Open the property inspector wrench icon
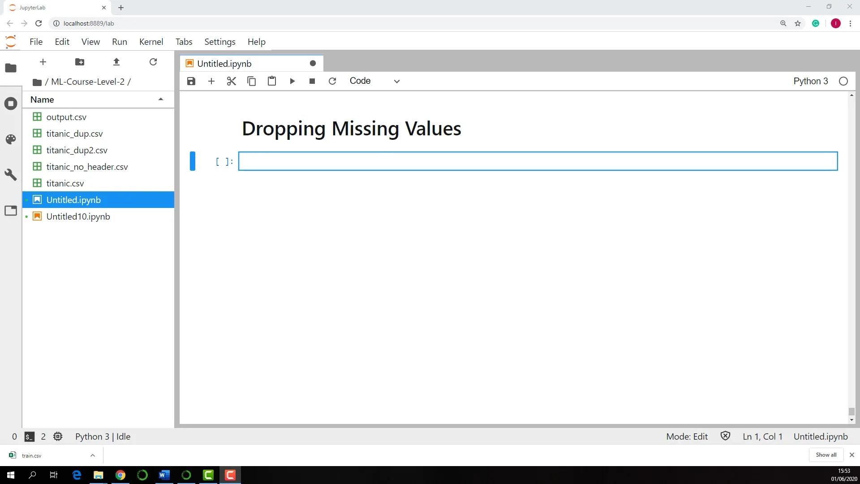The image size is (860, 484). (x=11, y=174)
